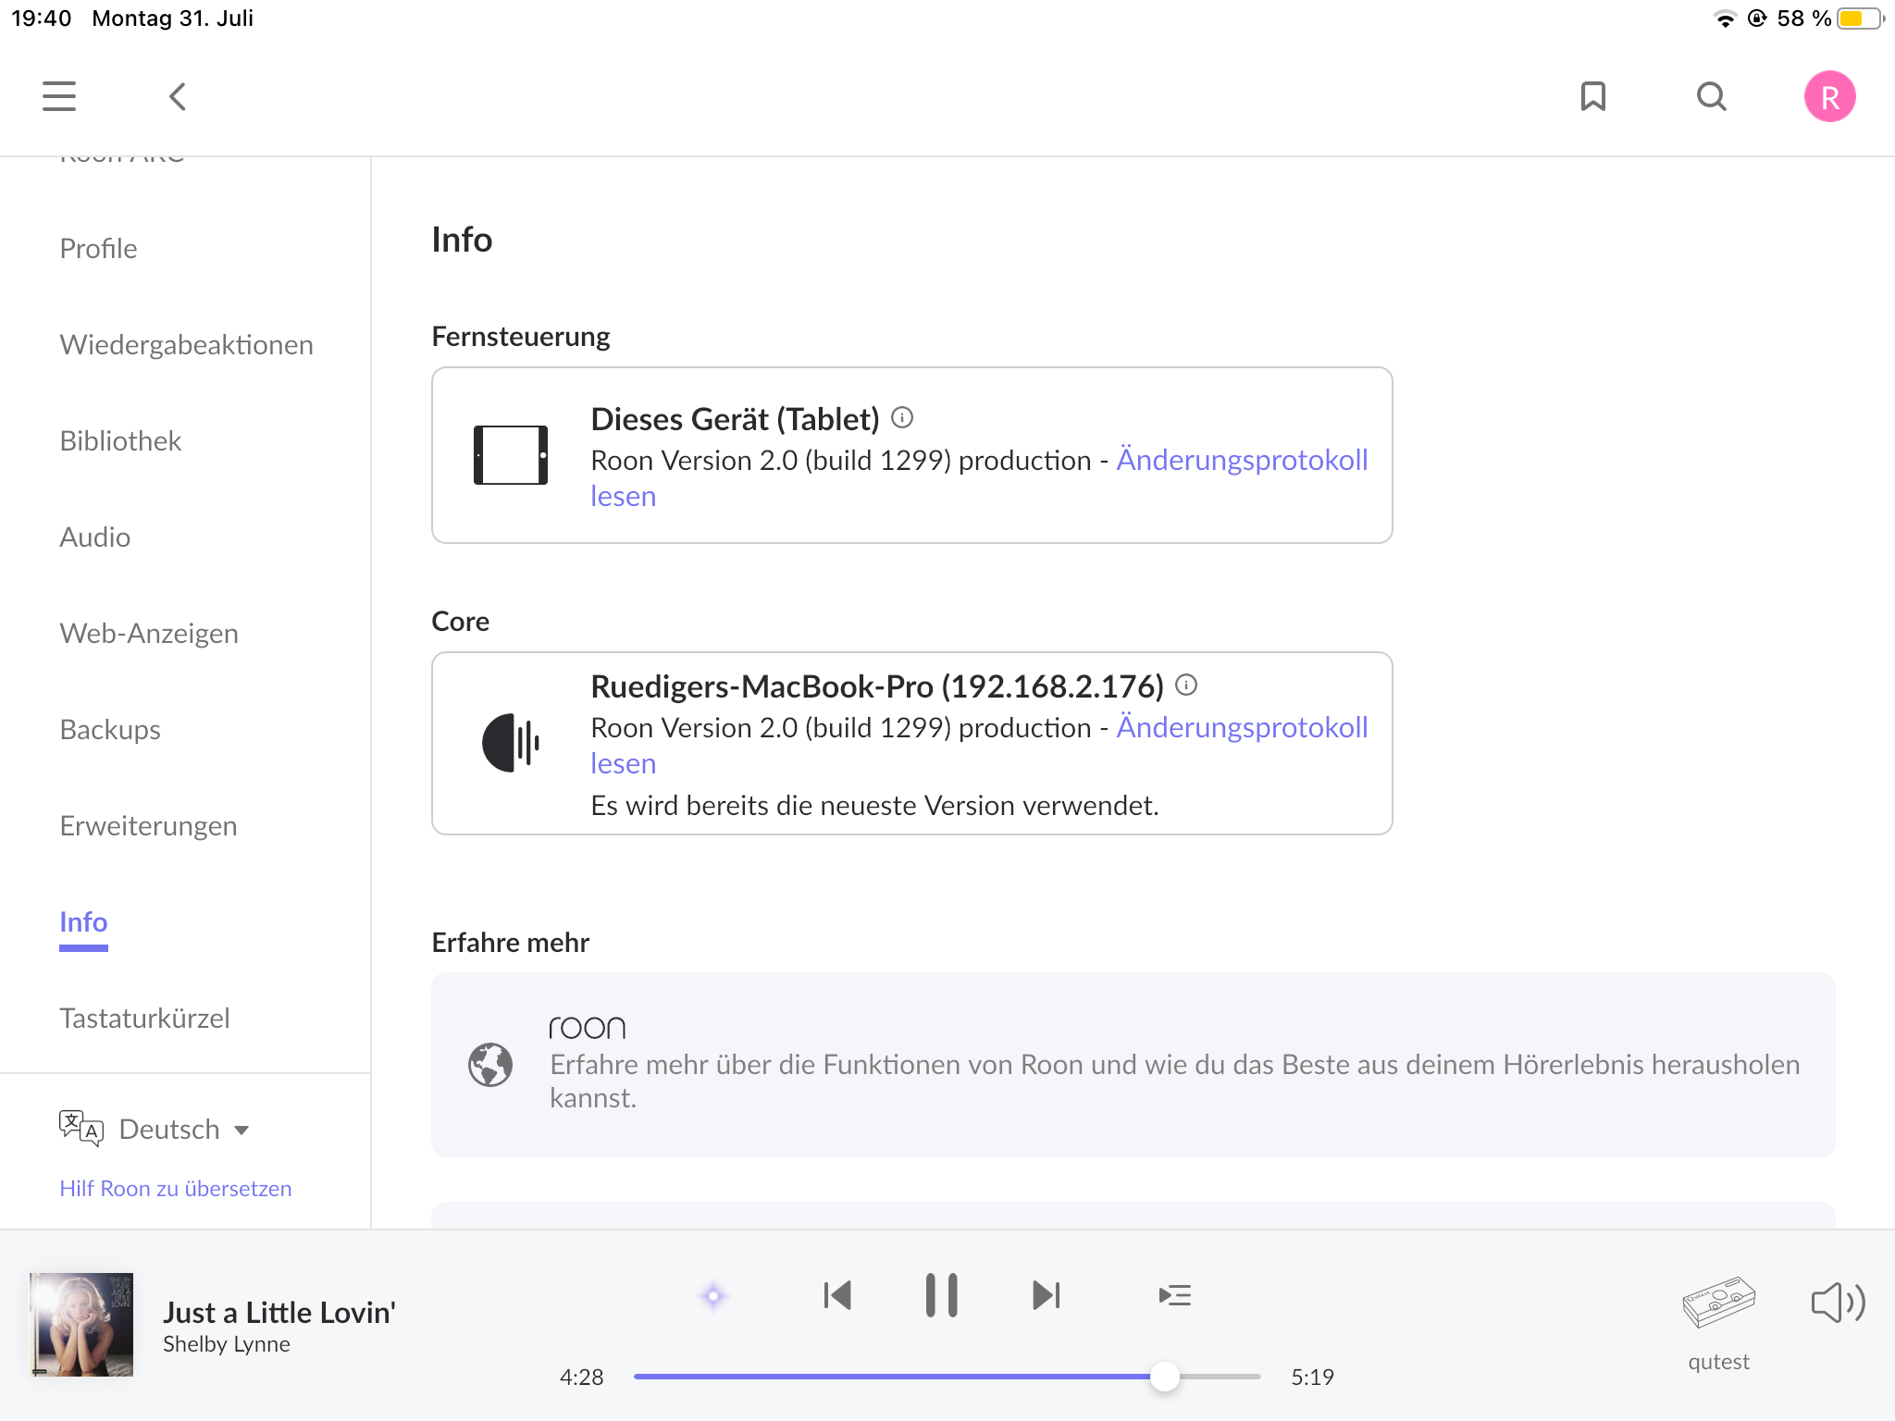
Task: Tap the battery indicator in status bar
Action: [1861, 19]
